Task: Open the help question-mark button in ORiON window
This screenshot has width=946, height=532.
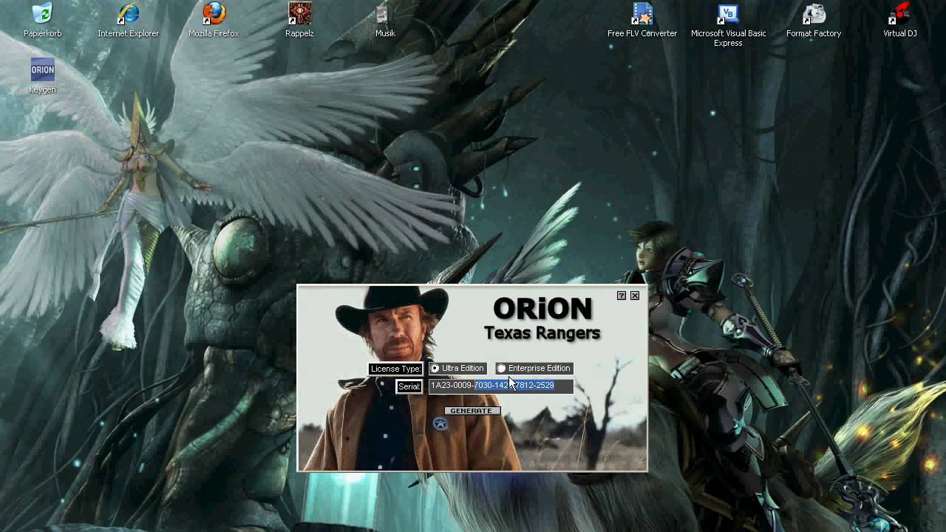Action: click(x=622, y=296)
